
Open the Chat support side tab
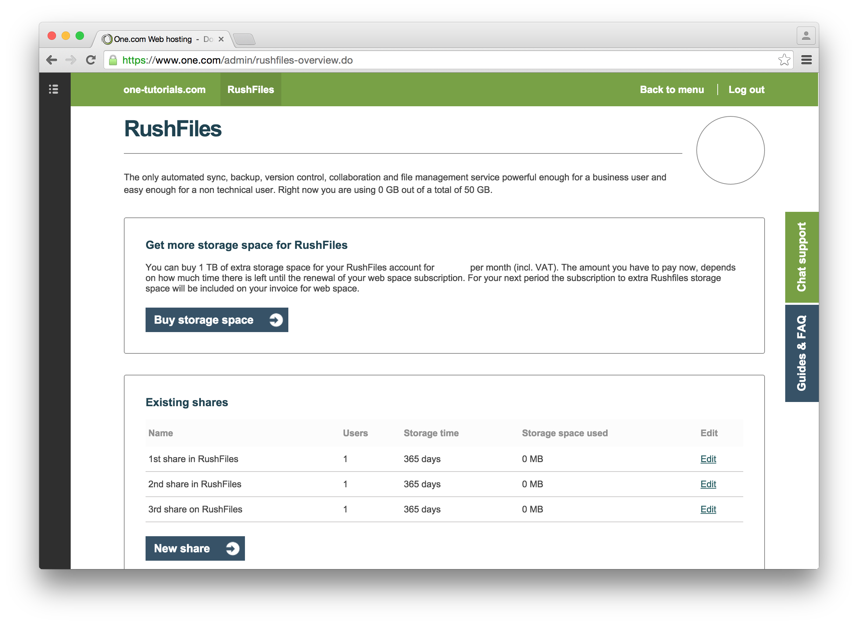point(802,257)
